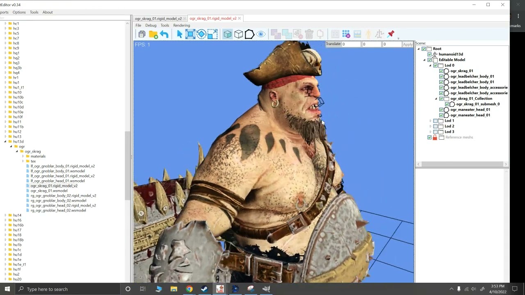Select rg_ogr_gnoblar_body_02.rigid_model_v2 file
The height and width of the screenshot is (295, 525).
click(63, 195)
